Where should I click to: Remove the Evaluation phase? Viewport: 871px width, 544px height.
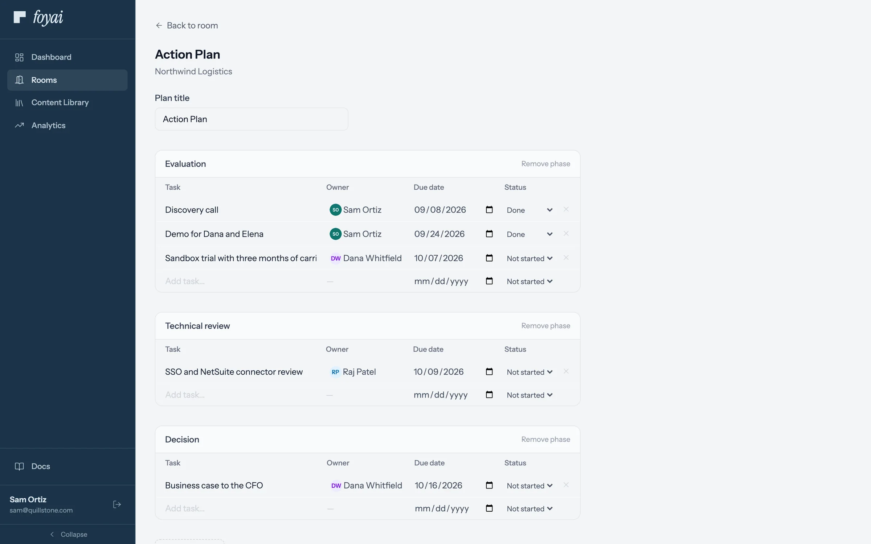click(545, 164)
